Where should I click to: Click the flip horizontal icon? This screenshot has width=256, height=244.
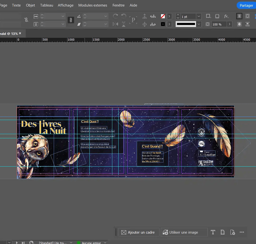point(115,24)
